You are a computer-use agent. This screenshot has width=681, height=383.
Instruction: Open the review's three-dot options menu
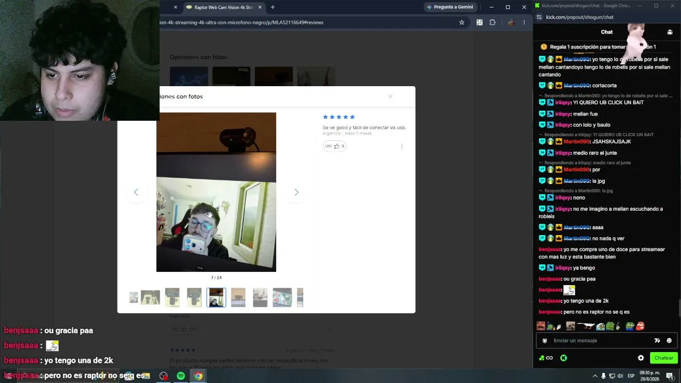pos(402,146)
